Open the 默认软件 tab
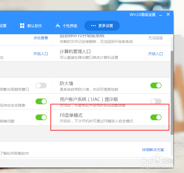The image size is (184, 173). click(31, 26)
